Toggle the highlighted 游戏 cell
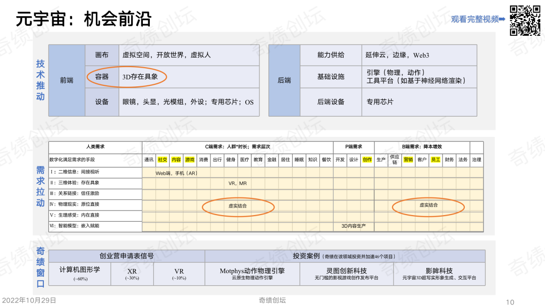545x307 pixels. [190, 159]
